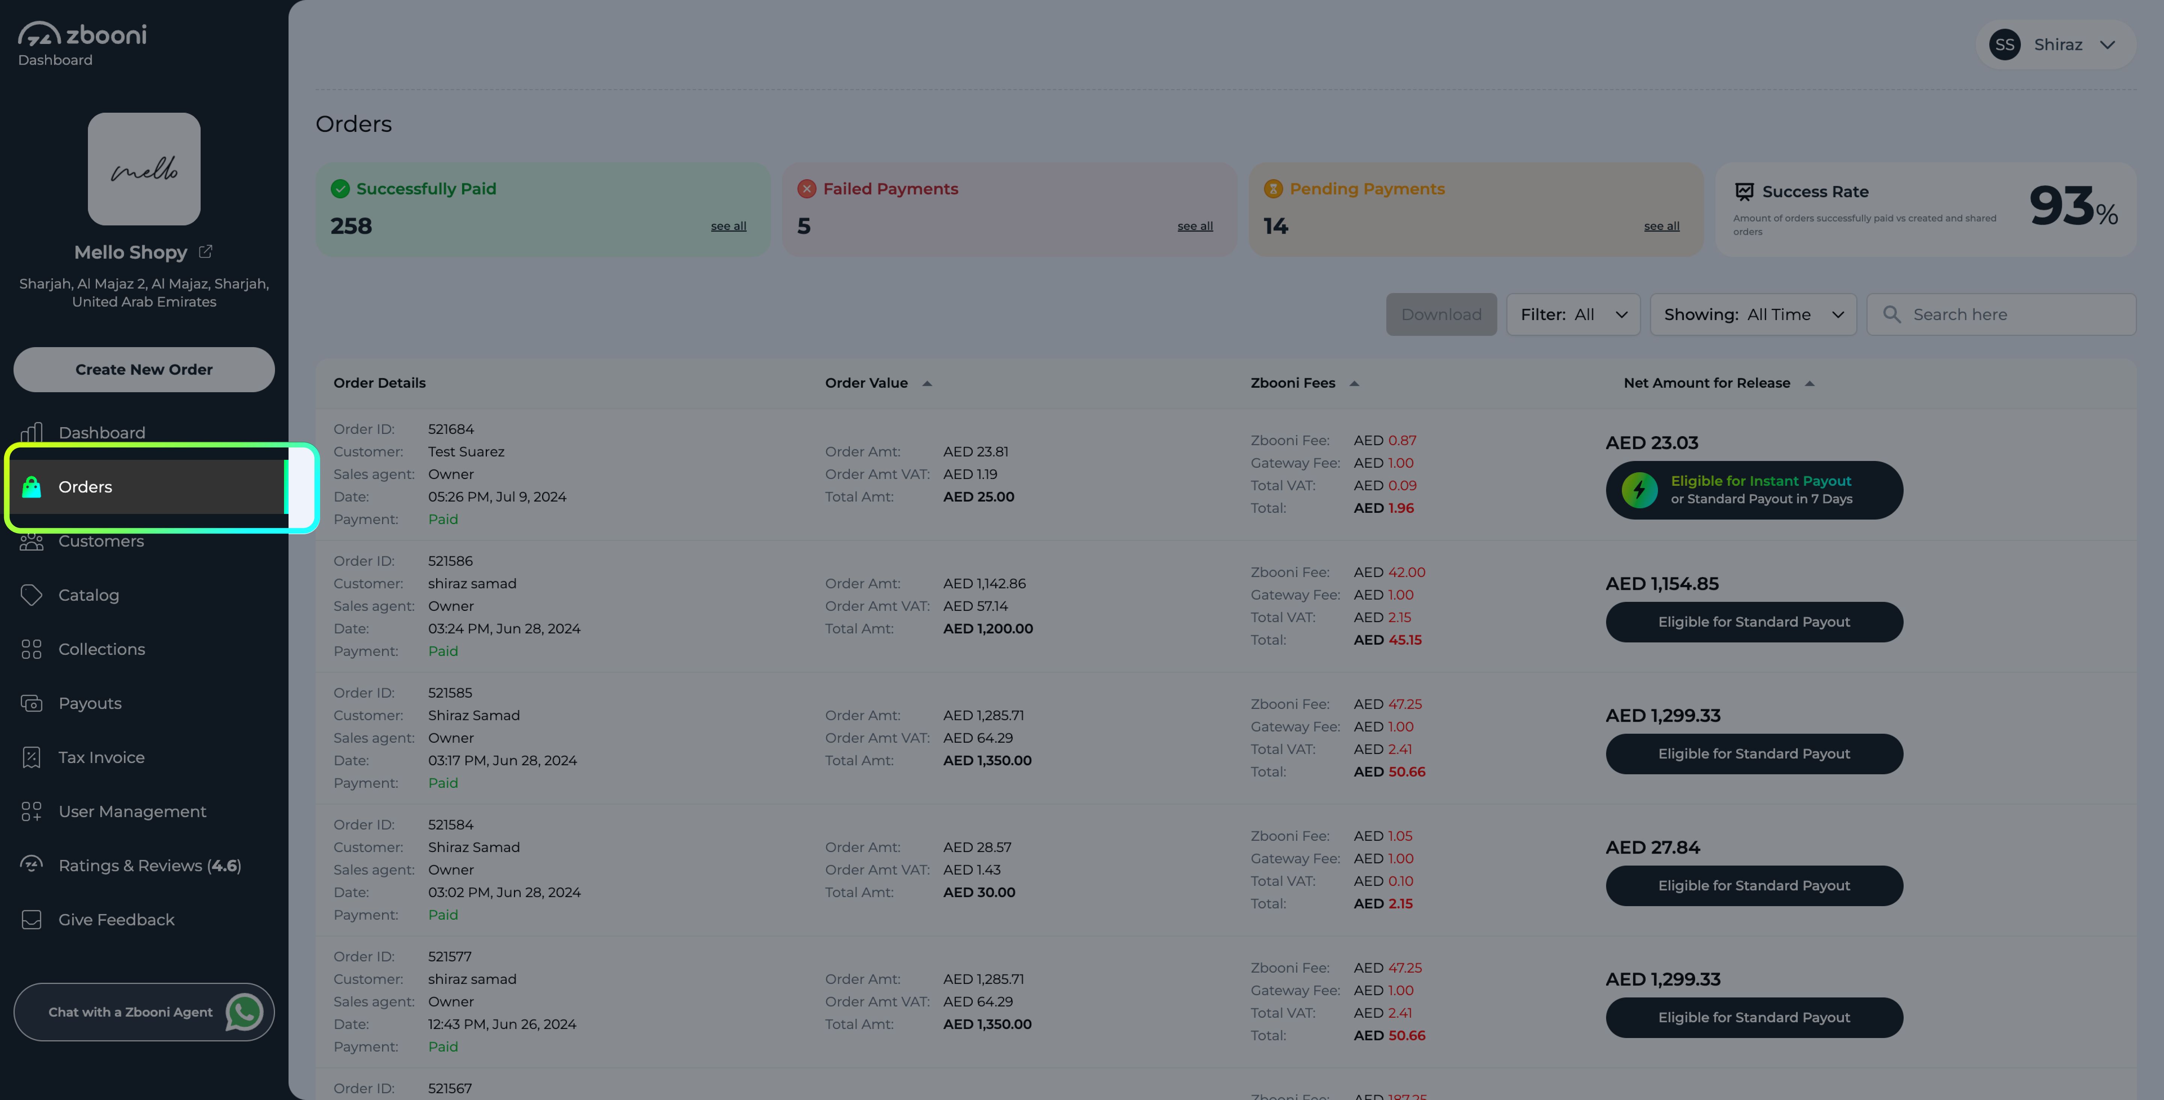Screen dimensions: 2164x1100
Task: See all Successfully Paid orders
Action: [728, 226]
